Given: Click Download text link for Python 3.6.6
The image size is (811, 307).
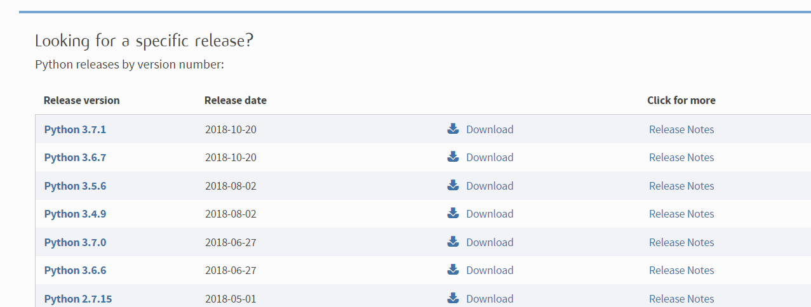Looking at the screenshot, I should pyautogui.click(x=490, y=270).
